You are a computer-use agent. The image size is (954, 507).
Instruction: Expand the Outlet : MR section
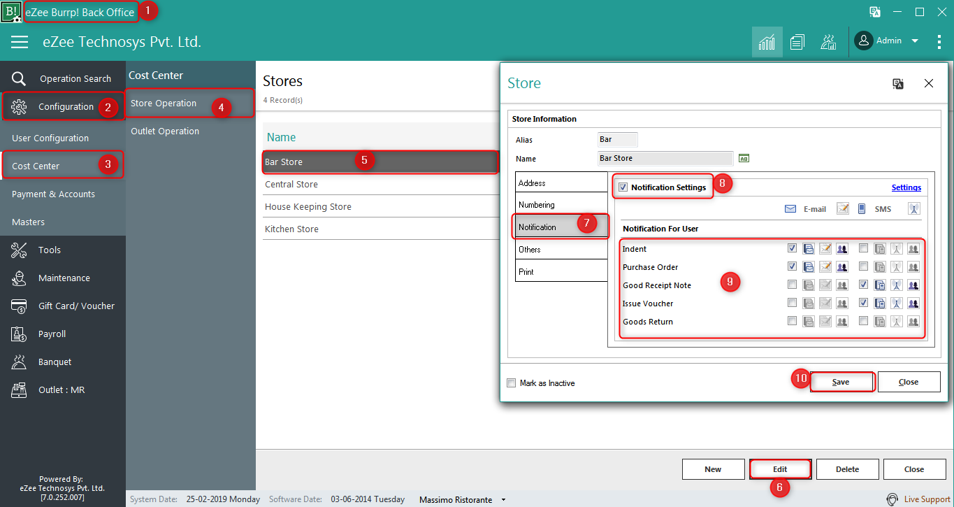[63, 390]
